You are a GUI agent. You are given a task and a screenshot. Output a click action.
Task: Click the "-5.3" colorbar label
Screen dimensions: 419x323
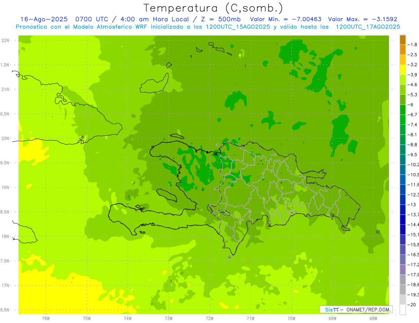412,94
